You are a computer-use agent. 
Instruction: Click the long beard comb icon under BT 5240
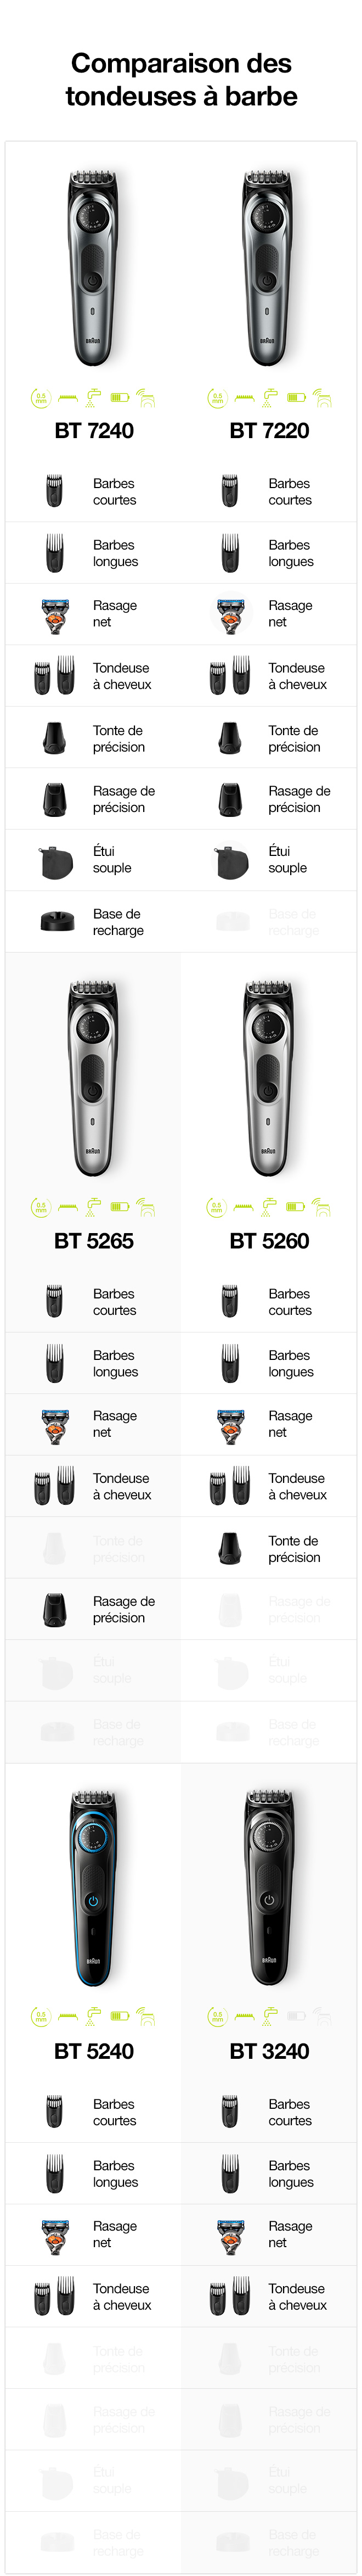pyautogui.click(x=55, y=2173)
